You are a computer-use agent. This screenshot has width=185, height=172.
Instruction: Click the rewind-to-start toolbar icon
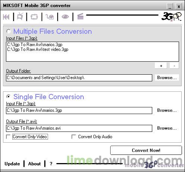(x=6, y=17)
